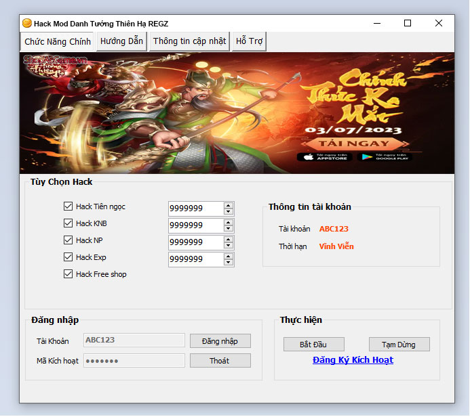Increase Hack Exp value with up arrow
Viewport: 470px width, 417px height.
(x=228, y=257)
